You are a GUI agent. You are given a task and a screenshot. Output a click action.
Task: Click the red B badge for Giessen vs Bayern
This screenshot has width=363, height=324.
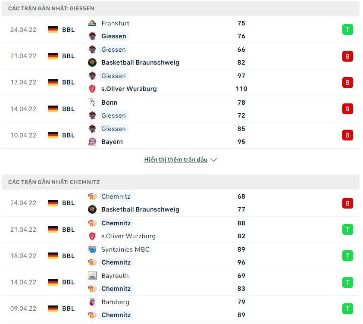click(347, 135)
